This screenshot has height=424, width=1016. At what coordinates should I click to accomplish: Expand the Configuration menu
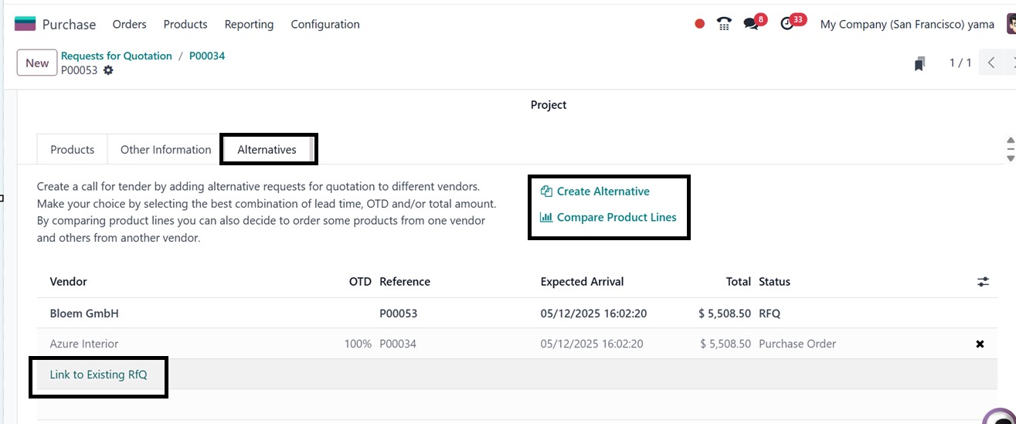click(x=325, y=25)
